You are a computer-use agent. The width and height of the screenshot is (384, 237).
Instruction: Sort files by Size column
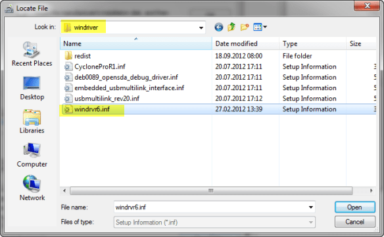coord(362,43)
